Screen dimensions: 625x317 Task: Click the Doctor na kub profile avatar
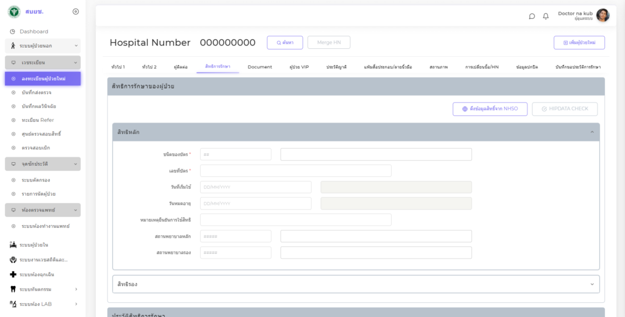pos(602,15)
